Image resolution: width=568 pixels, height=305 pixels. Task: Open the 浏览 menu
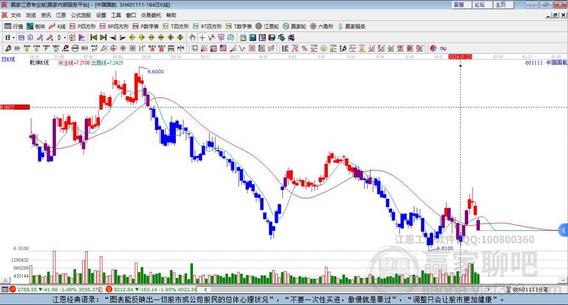click(x=31, y=15)
